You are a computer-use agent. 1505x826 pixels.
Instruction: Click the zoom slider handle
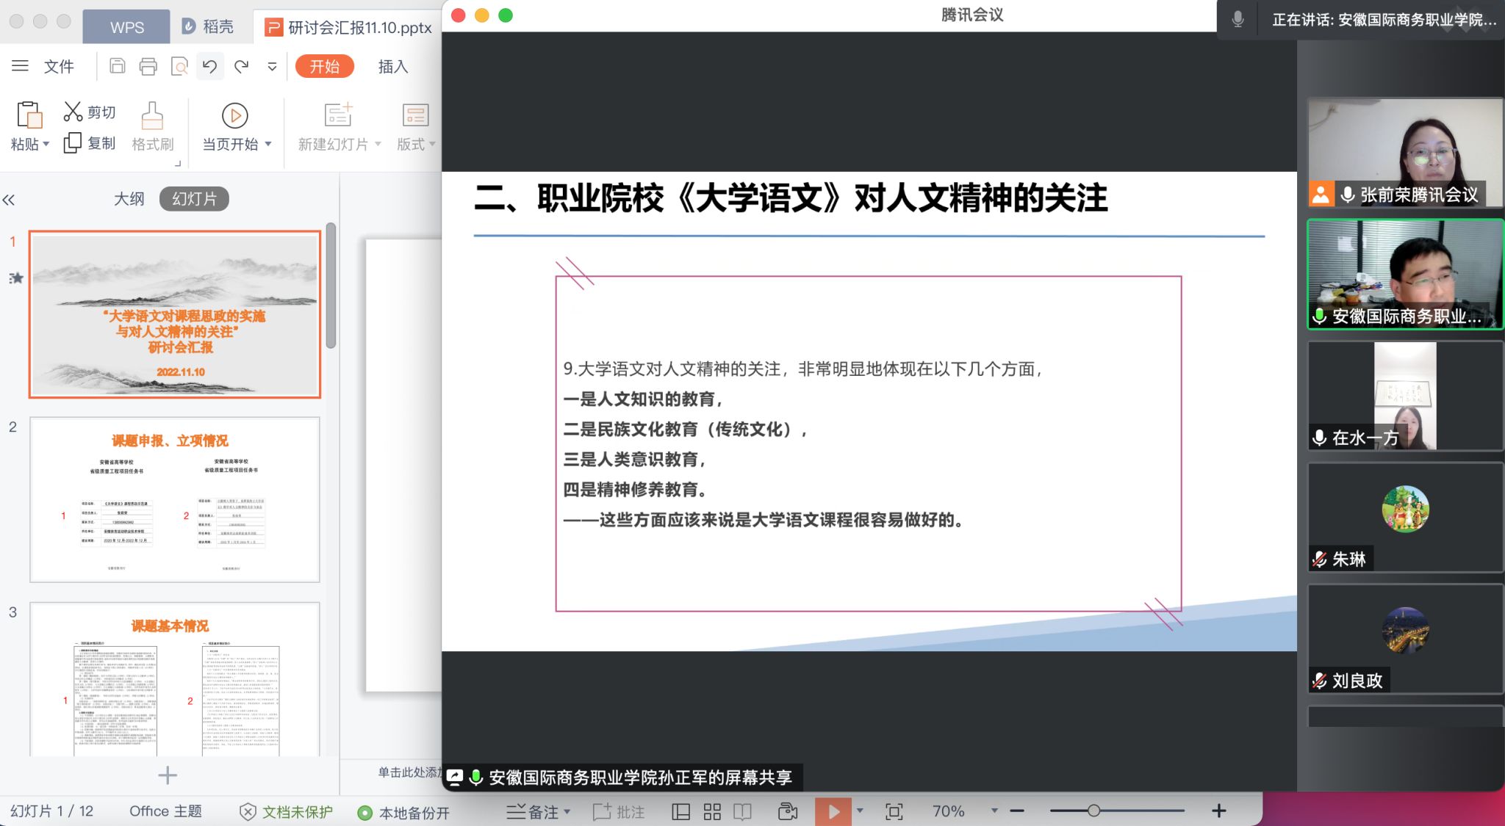coord(1093,811)
